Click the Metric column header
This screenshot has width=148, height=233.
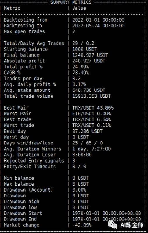pos(12,8)
